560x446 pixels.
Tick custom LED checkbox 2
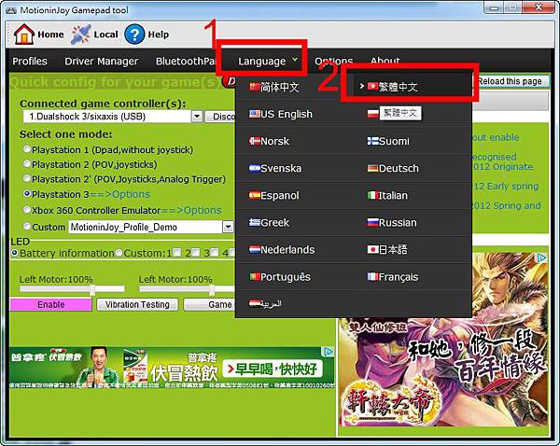tap(195, 253)
